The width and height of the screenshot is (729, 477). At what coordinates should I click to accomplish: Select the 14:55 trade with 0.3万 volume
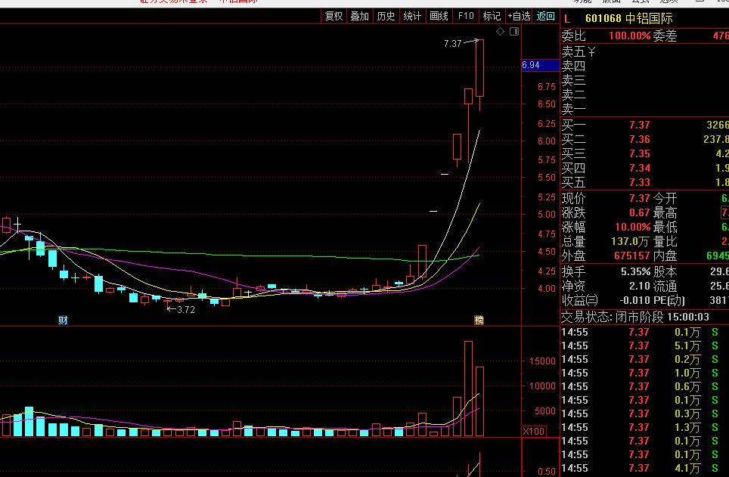pyautogui.click(x=644, y=414)
